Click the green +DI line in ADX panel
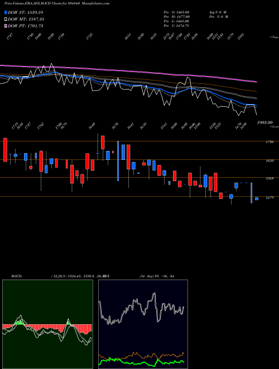The width and height of the screenshot is (279, 369). pyautogui.click(x=141, y=362)
